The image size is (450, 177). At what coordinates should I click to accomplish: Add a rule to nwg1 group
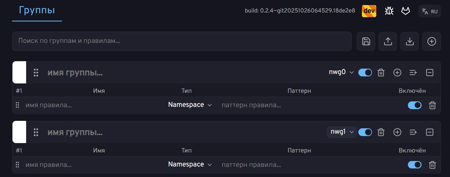point(397,132)
